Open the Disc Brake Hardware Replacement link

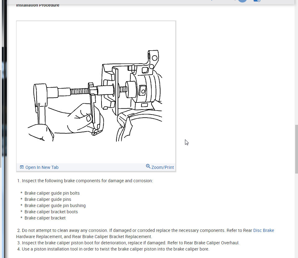[x=264, y=230]
